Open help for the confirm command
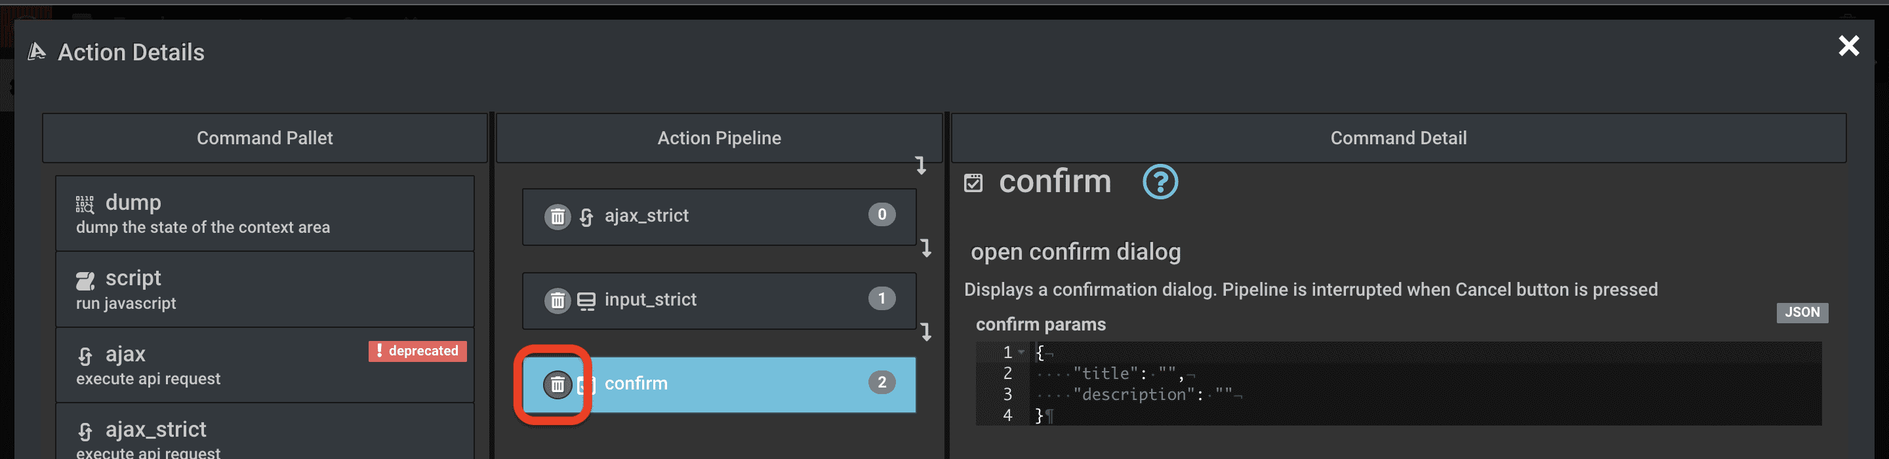1889x459 pixels. (1160, 182)
